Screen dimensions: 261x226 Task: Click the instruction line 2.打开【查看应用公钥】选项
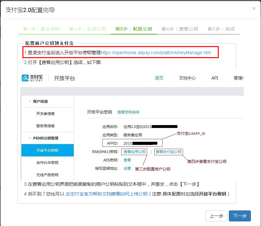tap(62, 62)
